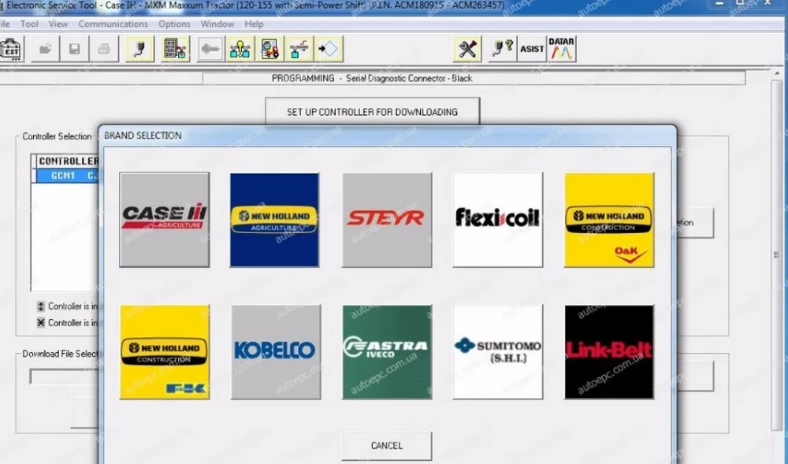This screenshot has width=788, height=464.
Task: Open the Help menu
Action: pyautogui.click(x=254, y=24)
